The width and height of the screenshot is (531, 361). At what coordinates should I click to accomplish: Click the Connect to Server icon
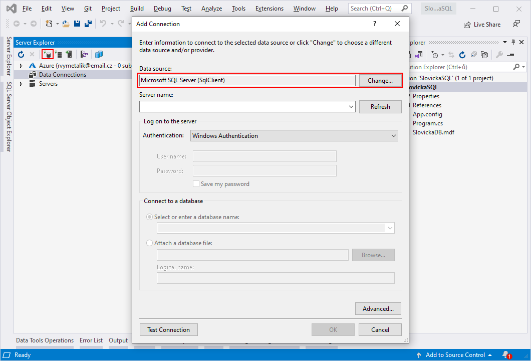[58, 54]
